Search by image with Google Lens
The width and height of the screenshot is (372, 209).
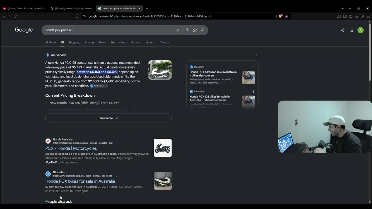[x=195, y=30]
